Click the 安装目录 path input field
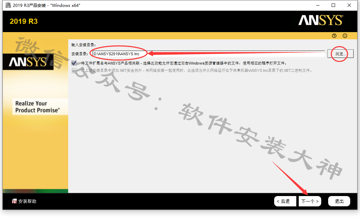 point(209,54)
